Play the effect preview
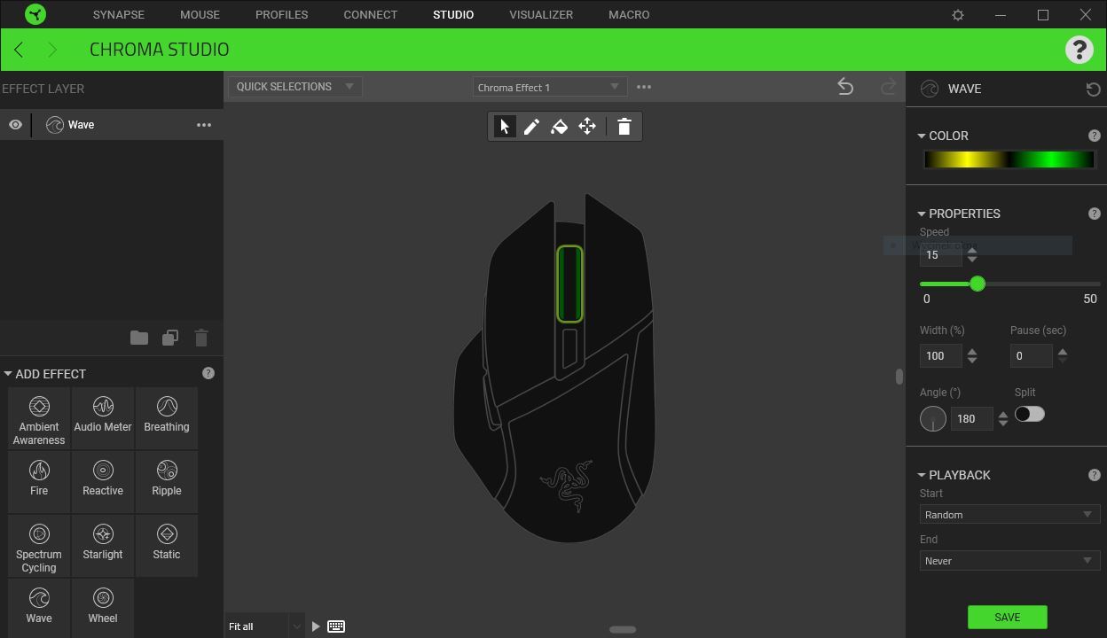1107x638 pixels. (316, 626)
